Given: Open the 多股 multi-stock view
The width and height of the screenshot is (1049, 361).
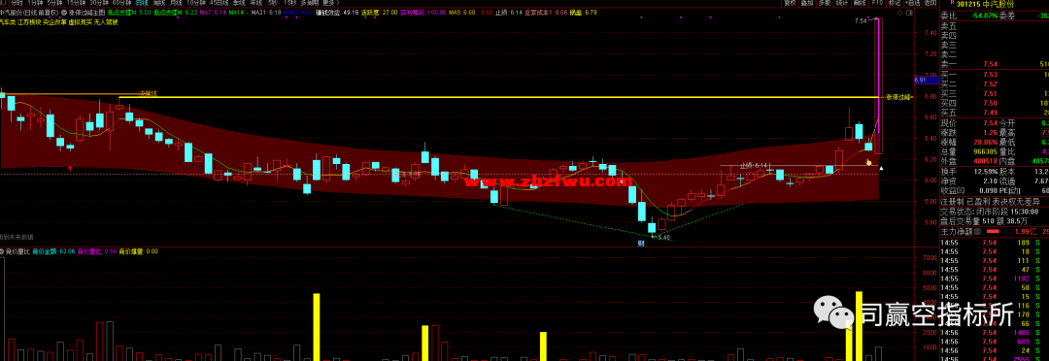Looking at the screenshot, I should [825, 3].
